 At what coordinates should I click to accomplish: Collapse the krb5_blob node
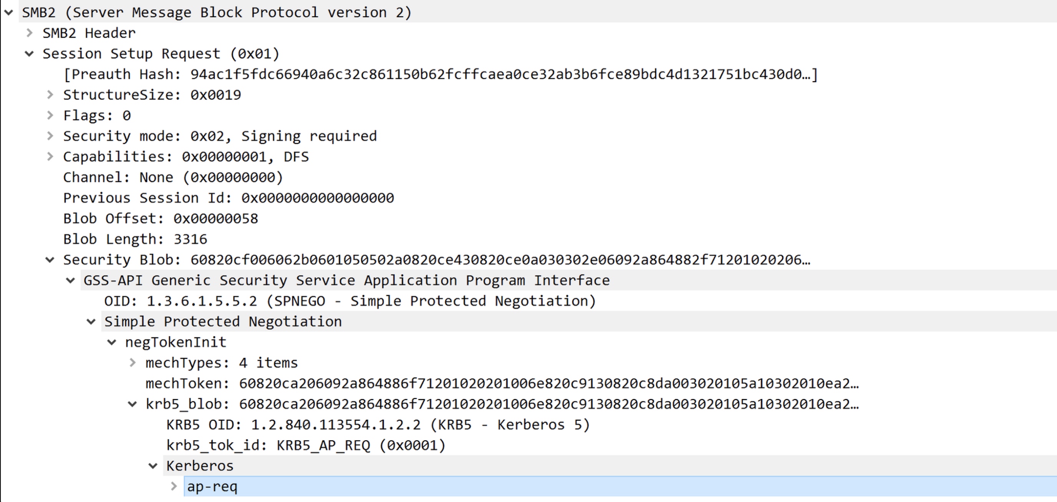133,405
